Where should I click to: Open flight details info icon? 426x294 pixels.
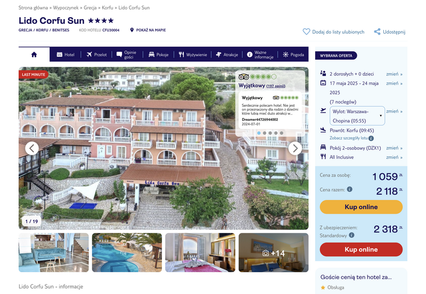[x=371, y=138]
